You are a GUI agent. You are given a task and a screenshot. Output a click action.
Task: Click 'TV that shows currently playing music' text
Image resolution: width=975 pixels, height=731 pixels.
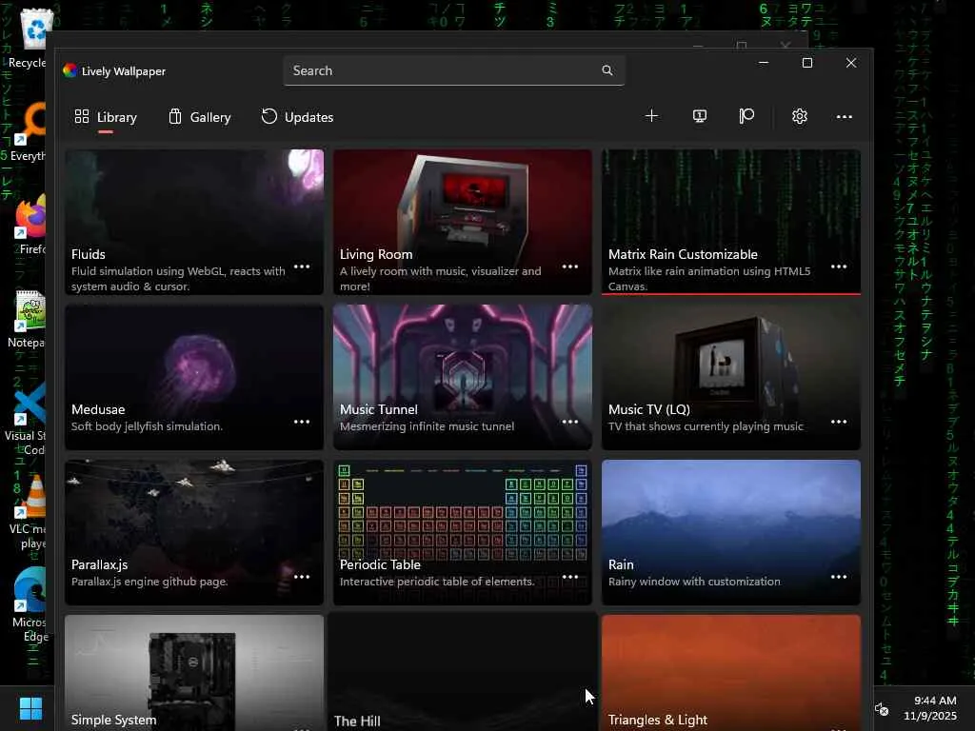point(706,426)
